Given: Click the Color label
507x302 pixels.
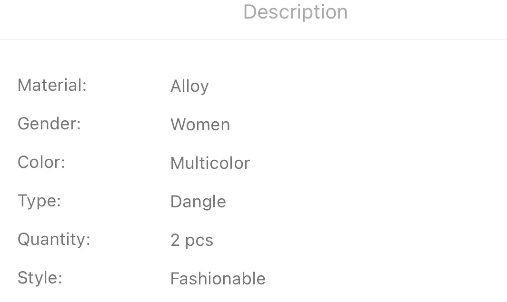Looking at the screenshot, I should tap(41, 162).
